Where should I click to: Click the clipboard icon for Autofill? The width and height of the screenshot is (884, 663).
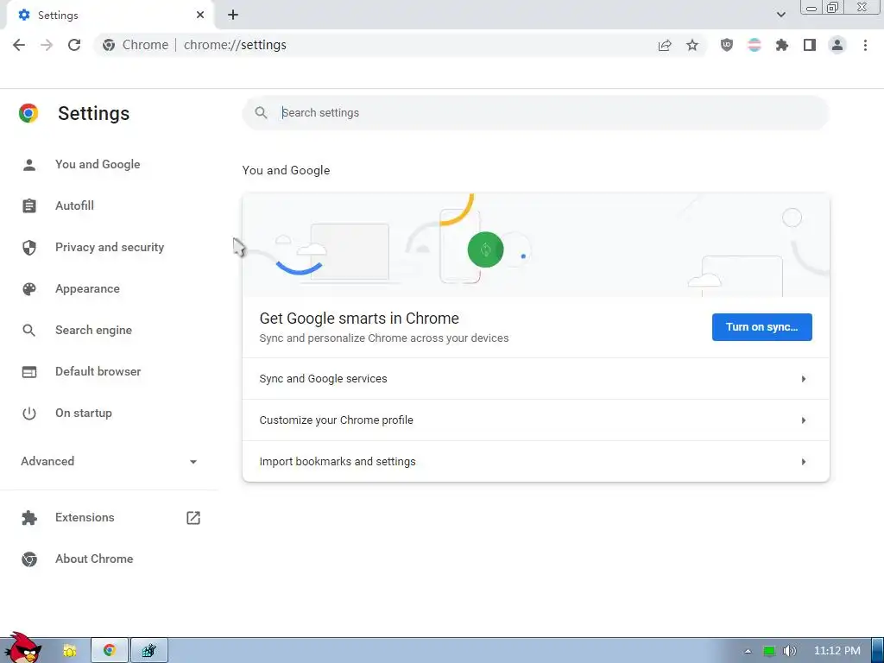[x=29, y=205]
